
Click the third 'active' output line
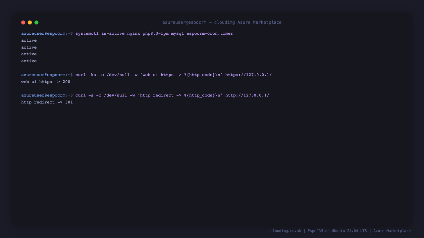(29, 54)
